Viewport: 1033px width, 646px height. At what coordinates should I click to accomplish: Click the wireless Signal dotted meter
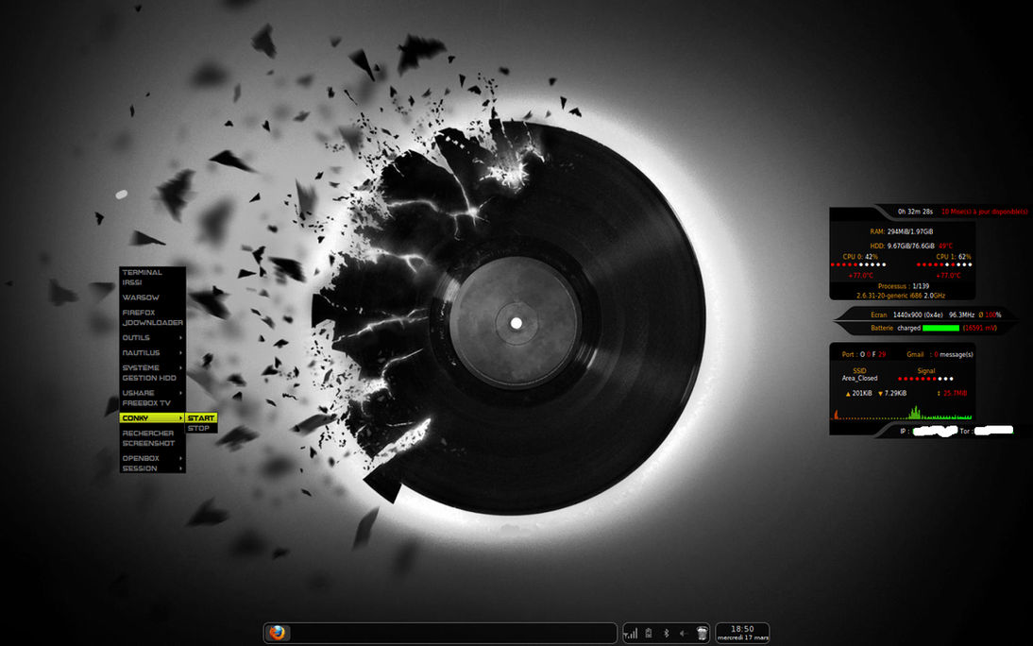(x=925, y=379)
